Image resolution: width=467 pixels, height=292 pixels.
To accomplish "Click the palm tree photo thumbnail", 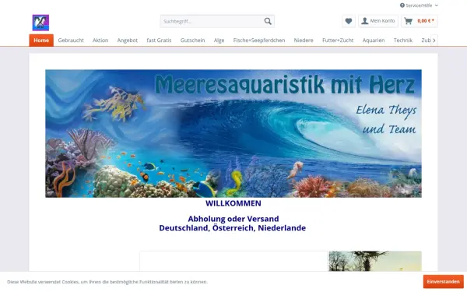I will (375, 262).
